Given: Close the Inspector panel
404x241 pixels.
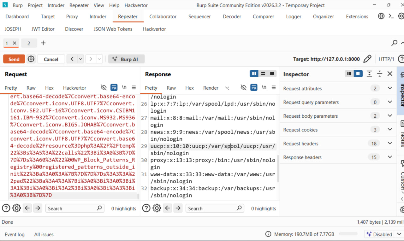Looking at the screenshot, I should coord(390,74).
